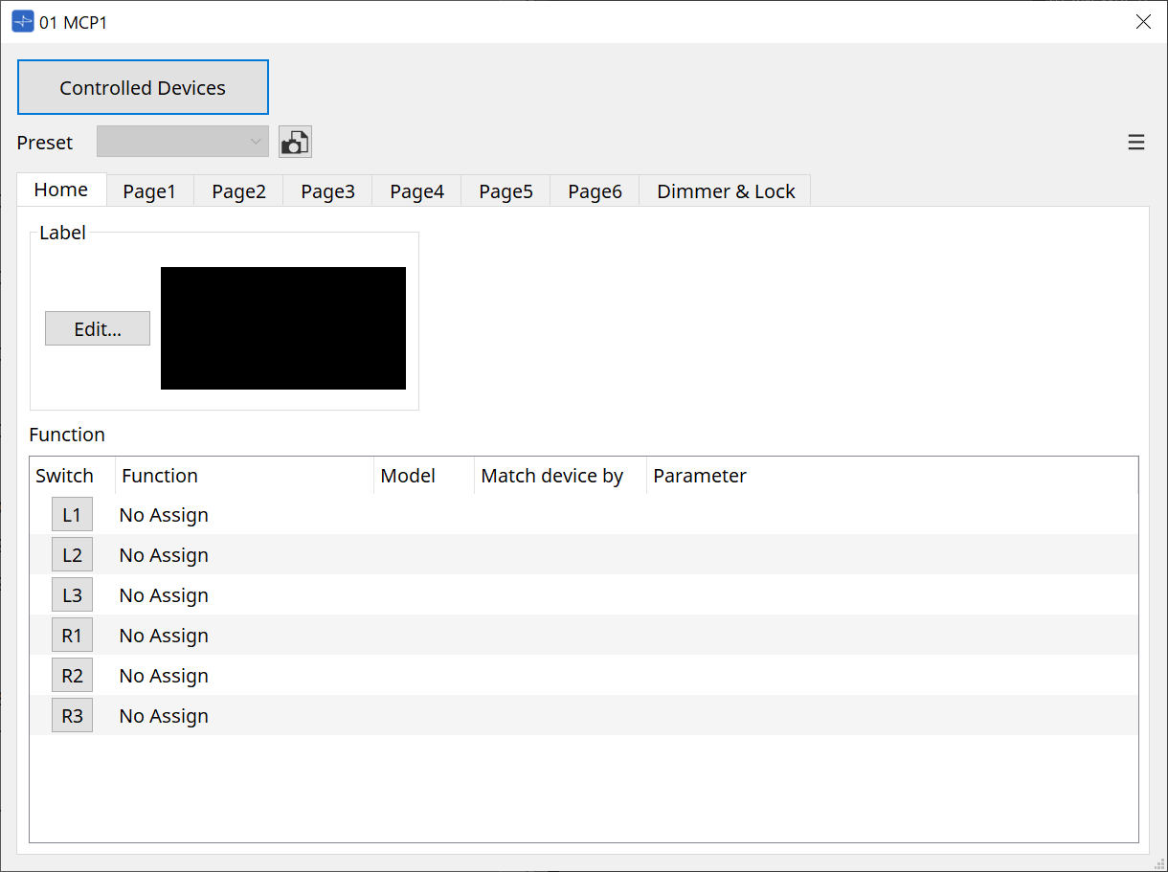
Task: Select switch L3 in the Function table
Action: (x=72, y=594)
